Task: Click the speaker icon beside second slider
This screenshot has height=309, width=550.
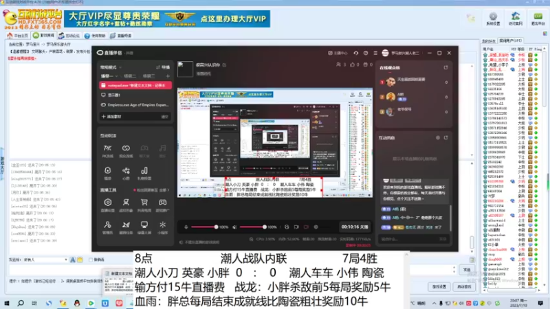Action: [x=234, y=227]
